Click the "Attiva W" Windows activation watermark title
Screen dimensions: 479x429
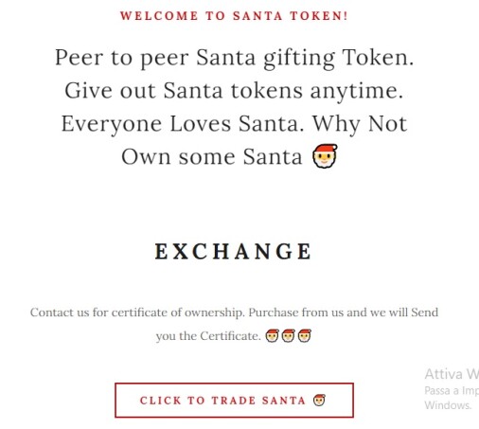pyautogui.click(x=452, y=374)
